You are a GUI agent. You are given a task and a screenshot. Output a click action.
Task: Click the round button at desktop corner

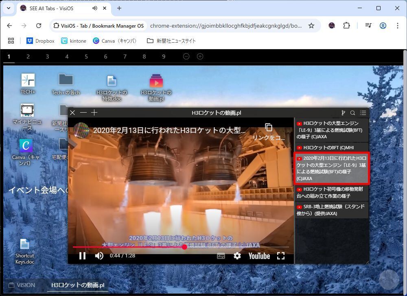pyautogui.click(x=389, y=279)
